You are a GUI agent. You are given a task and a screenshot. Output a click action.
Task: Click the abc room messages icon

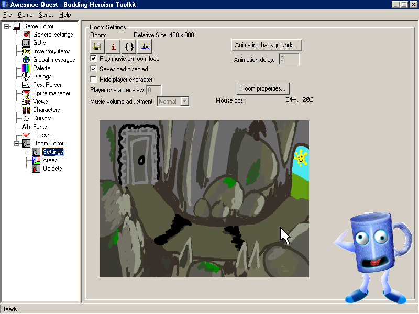click(145, 47)
